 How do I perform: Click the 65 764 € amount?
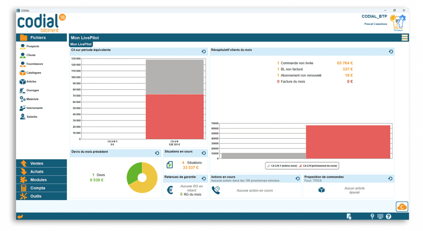[x=345, y=63]
